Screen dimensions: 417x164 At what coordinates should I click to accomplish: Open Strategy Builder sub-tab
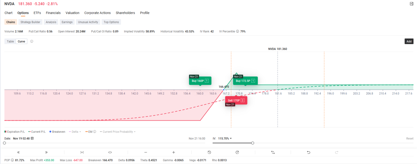click(30, 22)
